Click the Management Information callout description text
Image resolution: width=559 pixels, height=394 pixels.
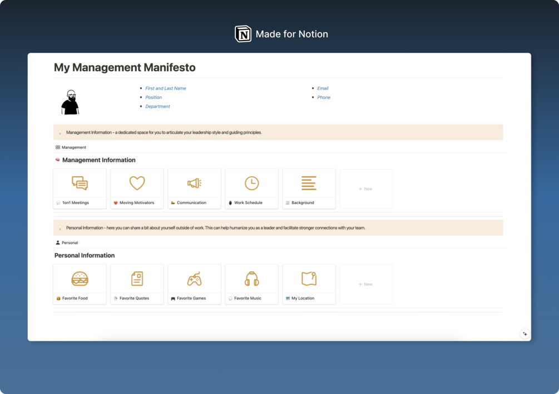tap(164, 132)
